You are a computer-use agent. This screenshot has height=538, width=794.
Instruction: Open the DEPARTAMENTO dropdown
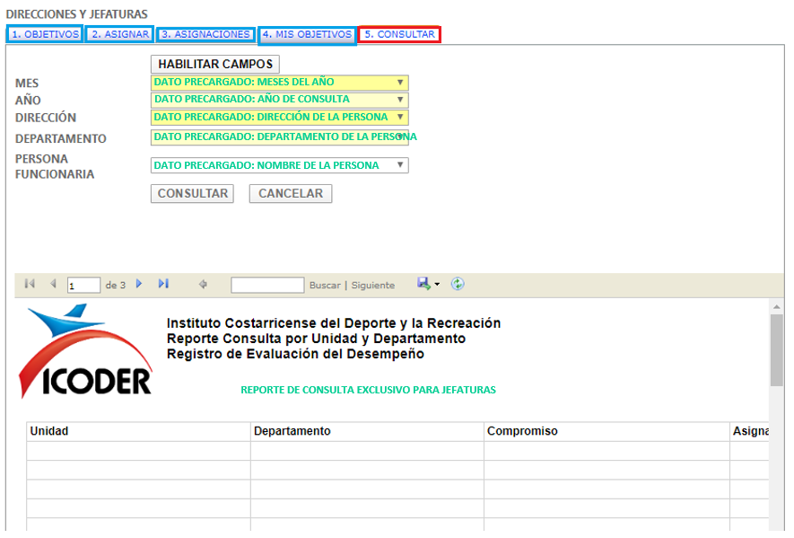(x=280, y=137)
